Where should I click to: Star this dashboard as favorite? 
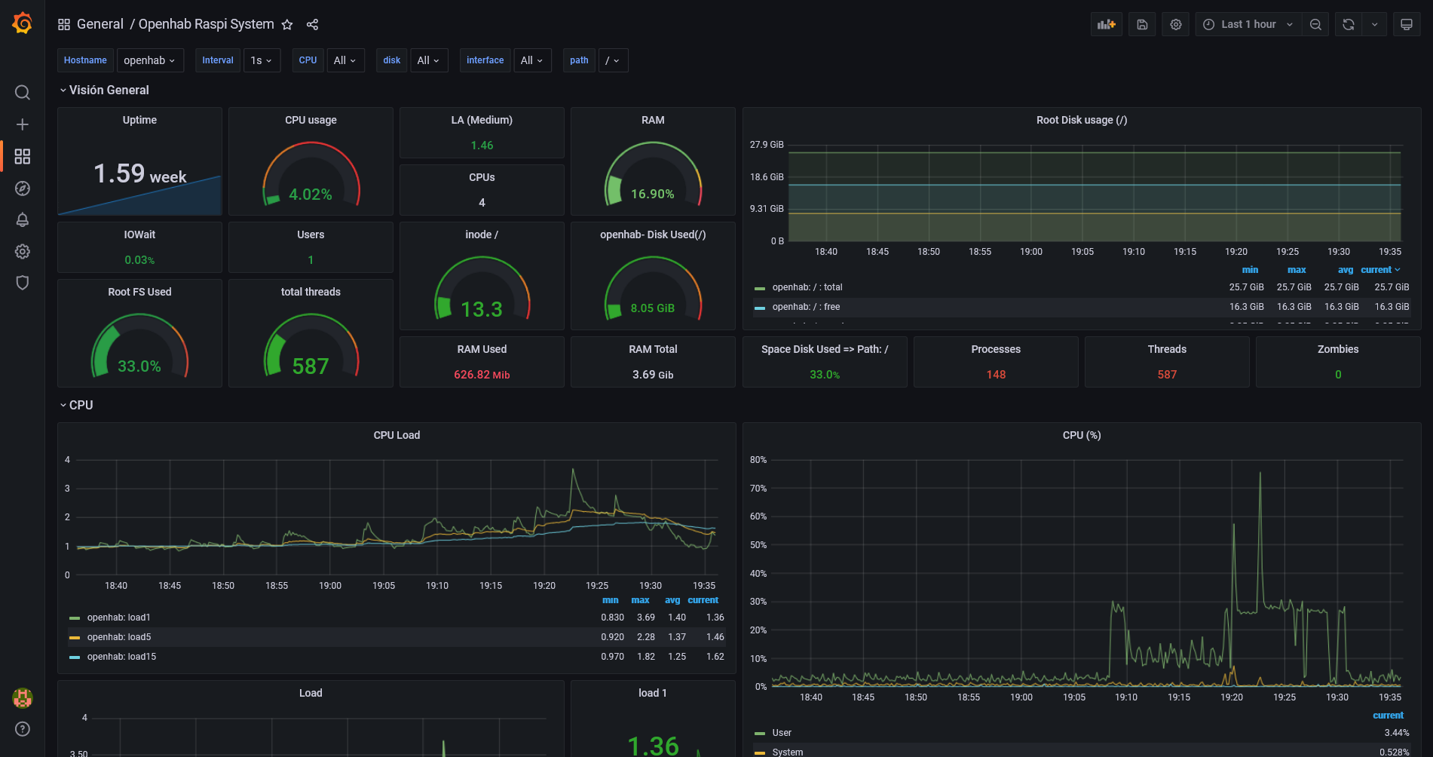(287, 25)
